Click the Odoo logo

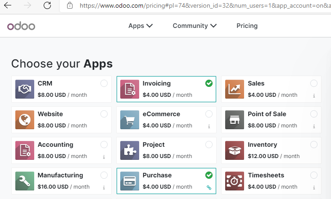click(21, 26)
